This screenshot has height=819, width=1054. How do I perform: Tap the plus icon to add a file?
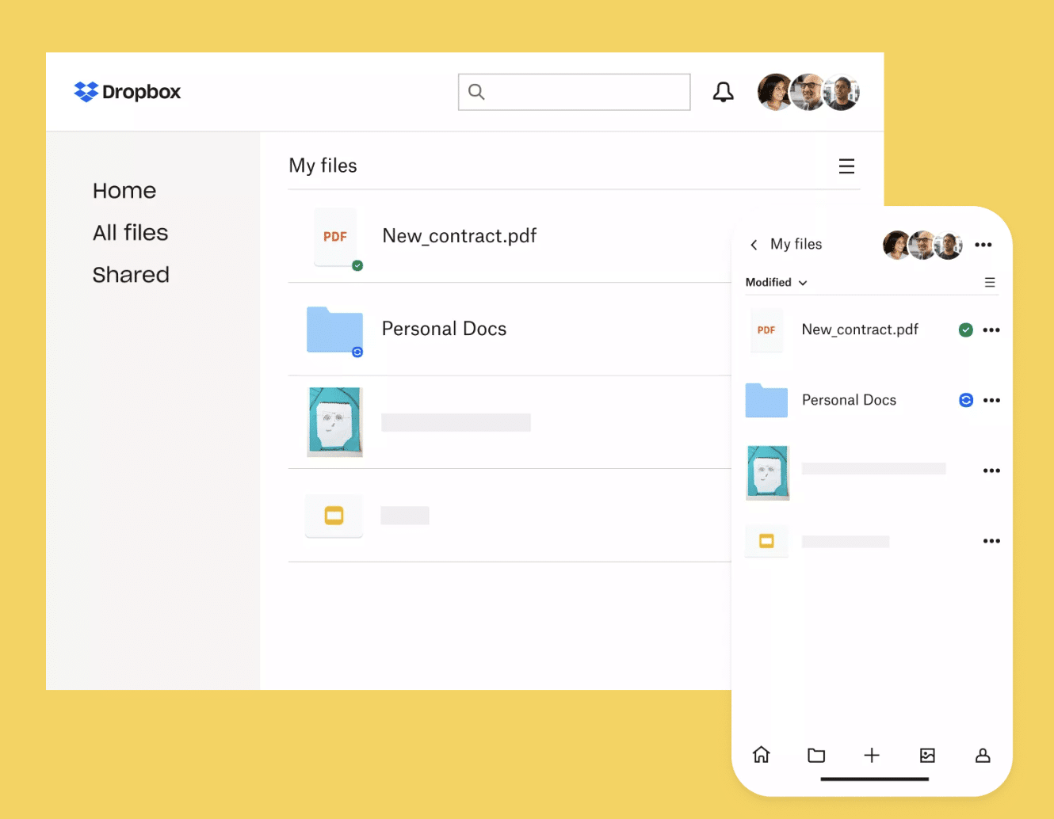tap(872, 755)
